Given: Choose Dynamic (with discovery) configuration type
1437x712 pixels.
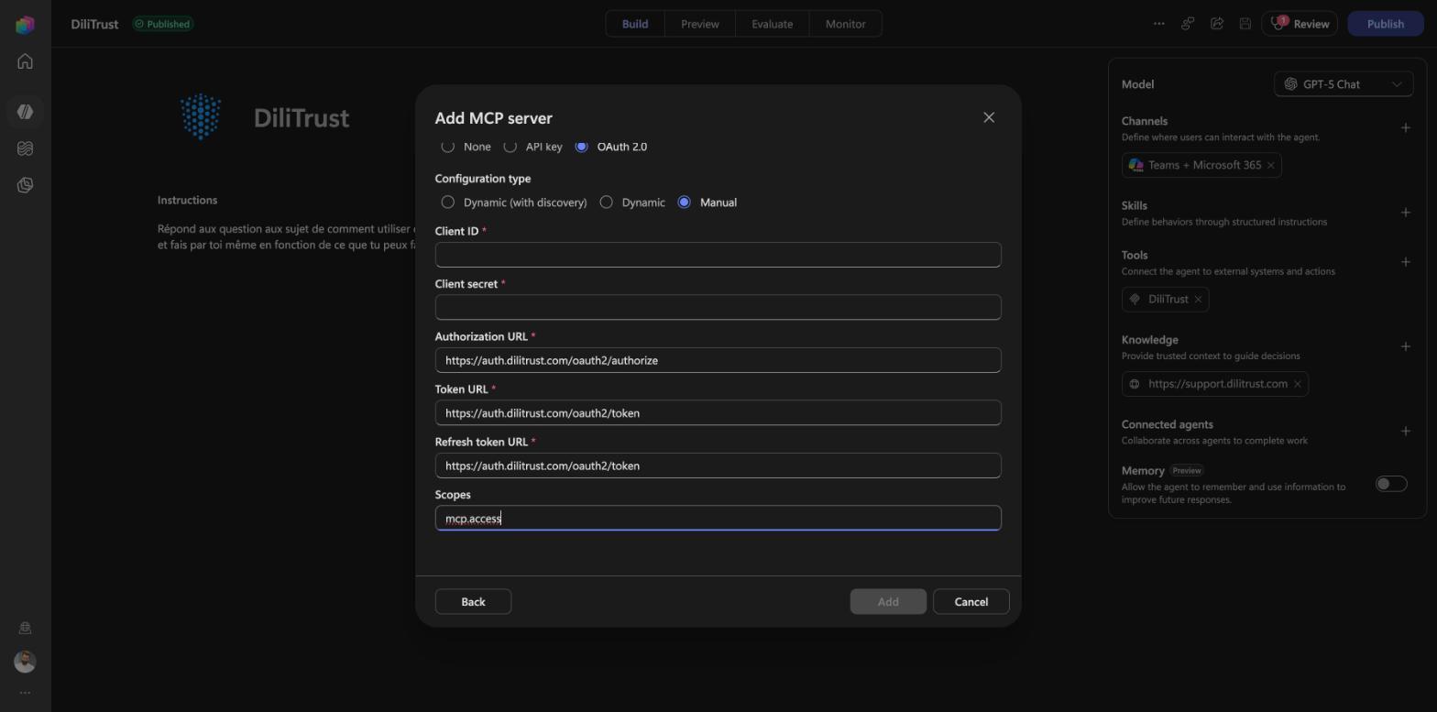Looking at the screenshot, I should point(448,203).
